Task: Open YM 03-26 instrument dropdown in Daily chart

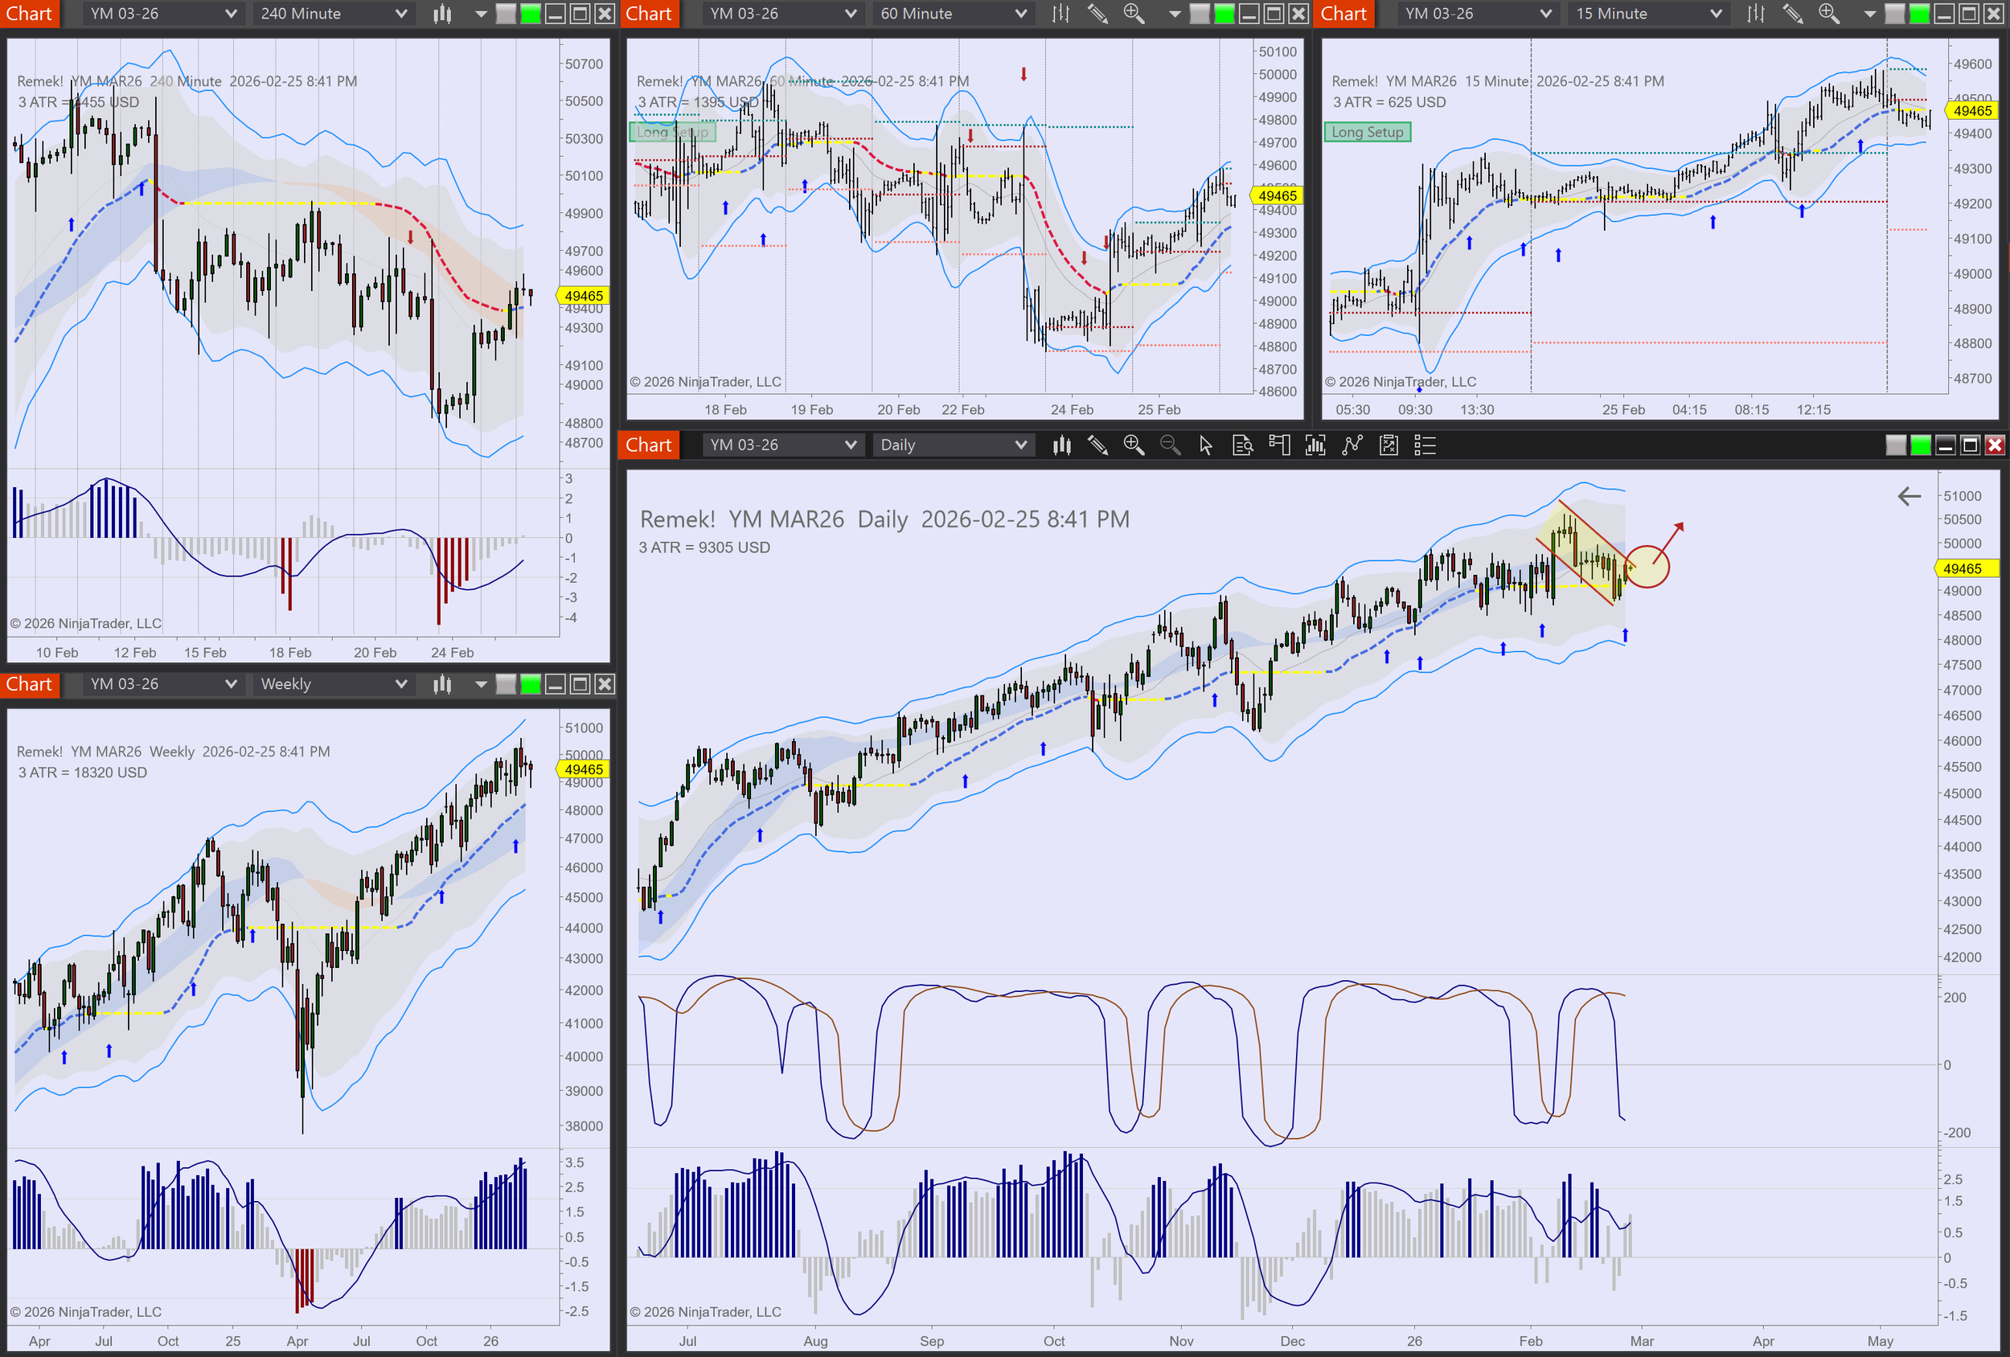Action: (781, 445)
